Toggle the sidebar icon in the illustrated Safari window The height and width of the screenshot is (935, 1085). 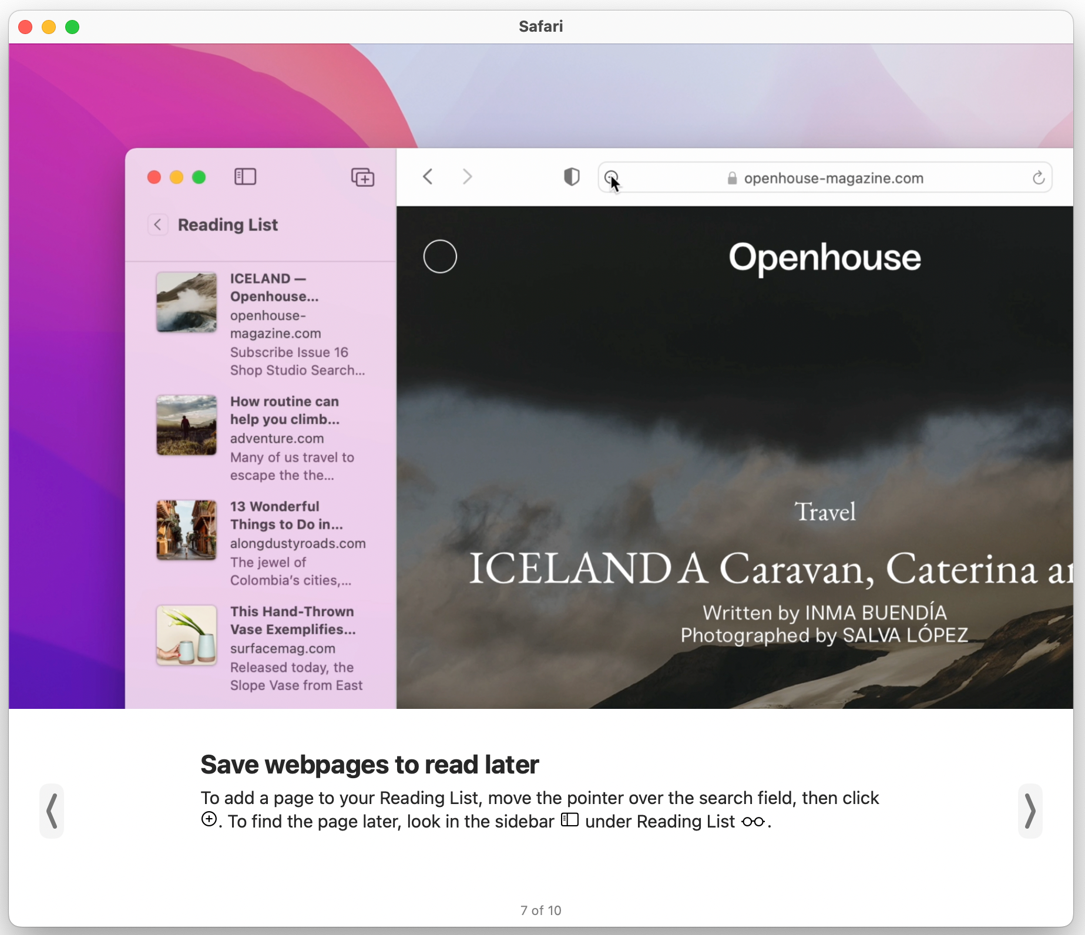point(245,177)
